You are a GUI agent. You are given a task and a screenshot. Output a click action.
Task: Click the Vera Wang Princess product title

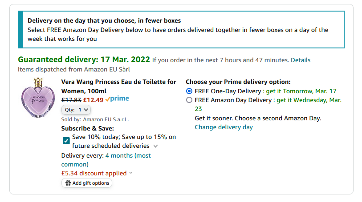119,86
